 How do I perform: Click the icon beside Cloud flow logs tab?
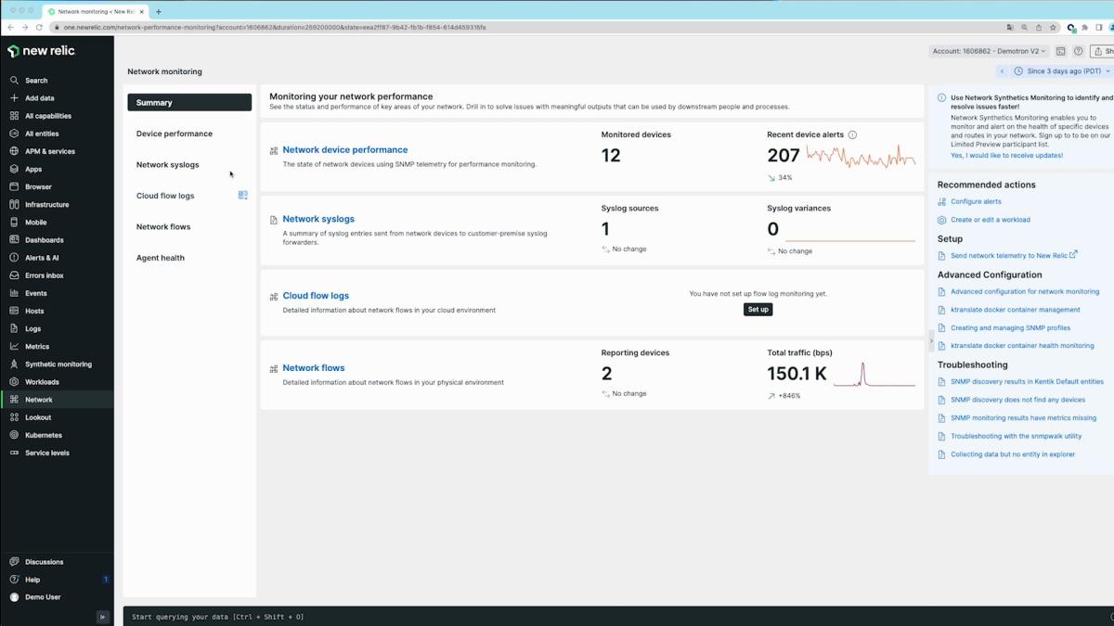pyautogui.click(x=242, y=196)
